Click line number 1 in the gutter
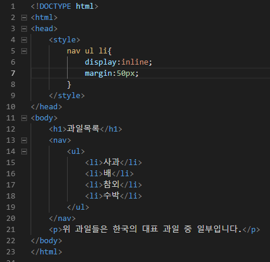 point(13,6)
